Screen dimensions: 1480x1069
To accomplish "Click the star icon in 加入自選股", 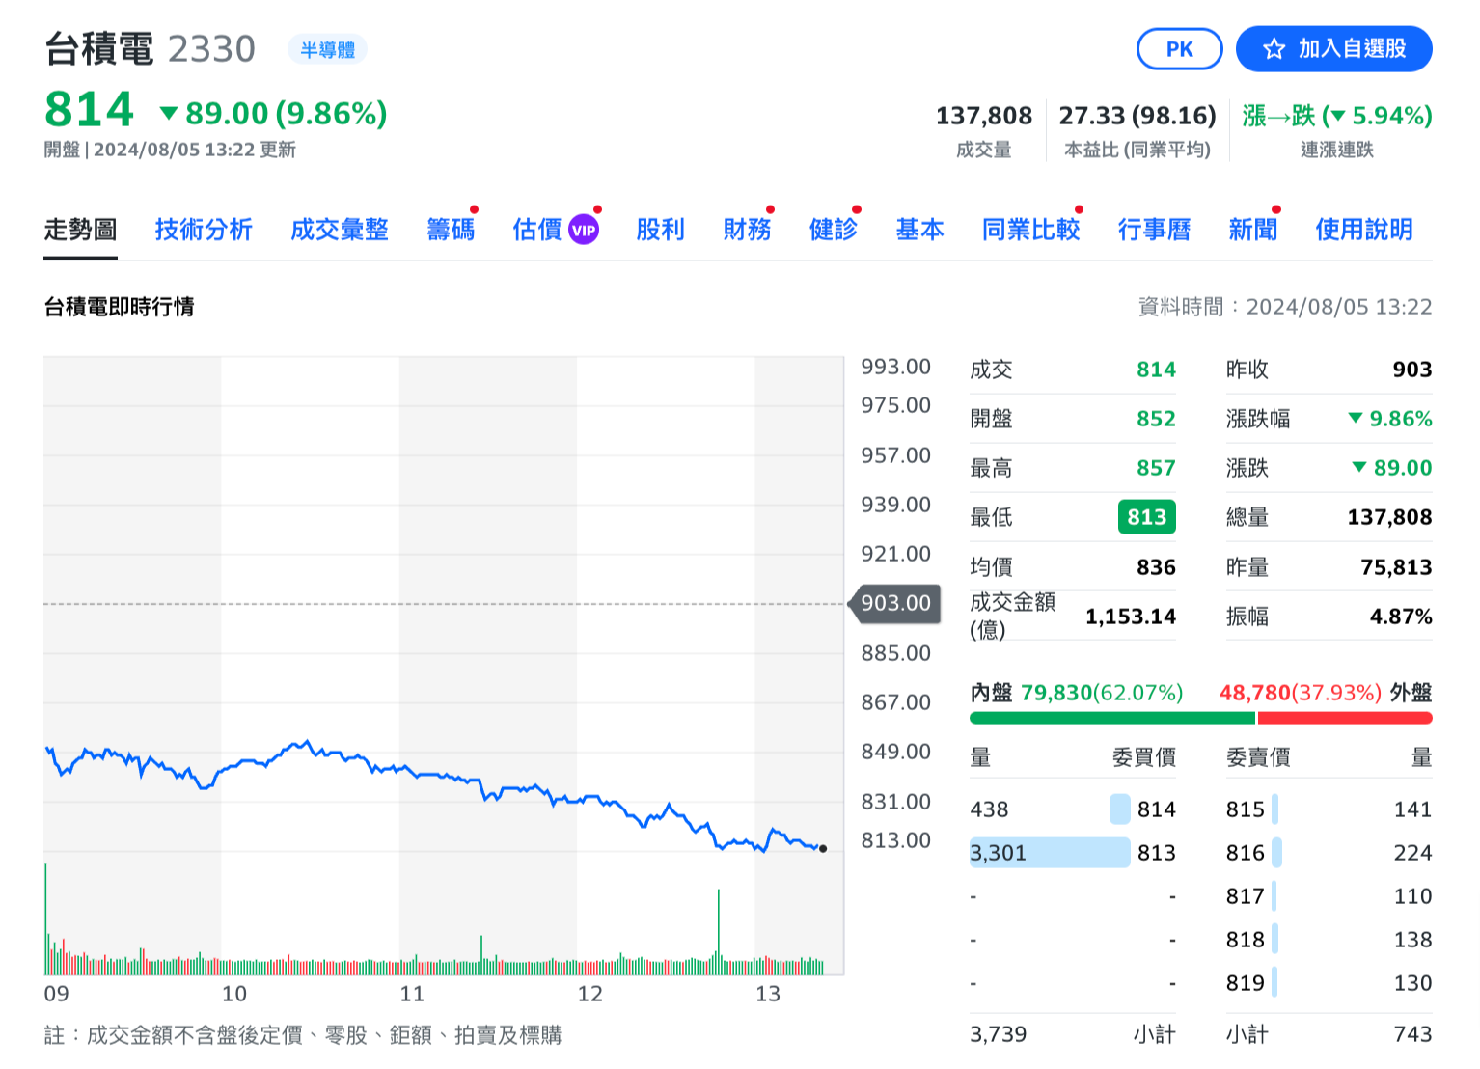I will coord(1274,49).
